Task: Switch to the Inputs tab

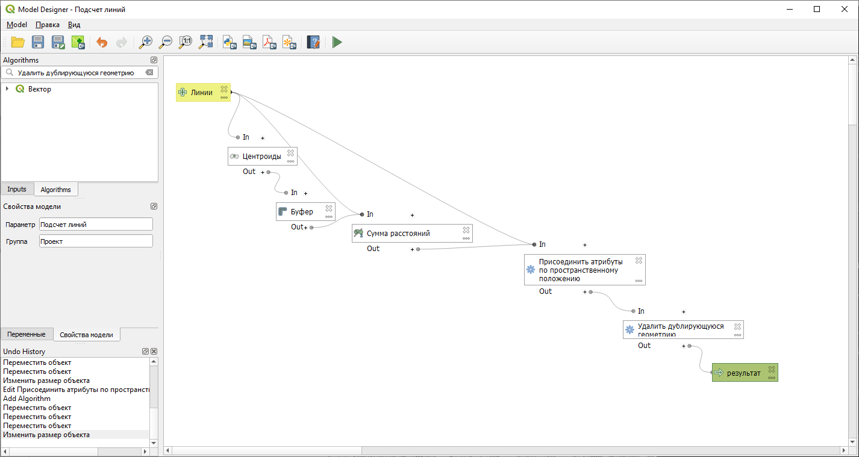Action: (17, 189)
